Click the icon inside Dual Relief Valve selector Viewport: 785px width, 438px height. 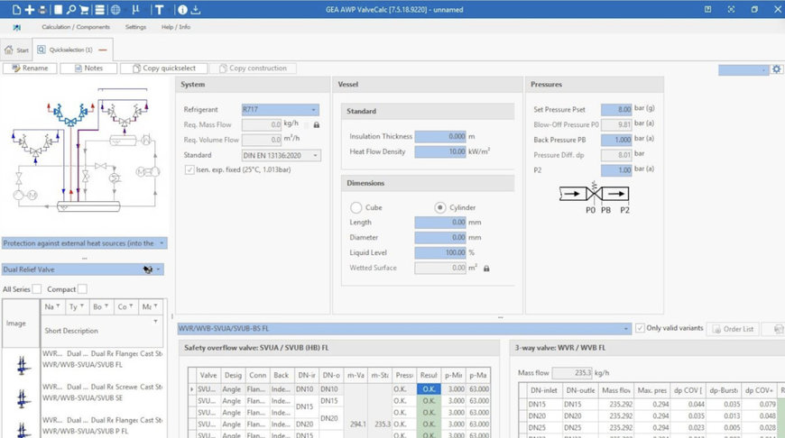click(x=148, y=269)
